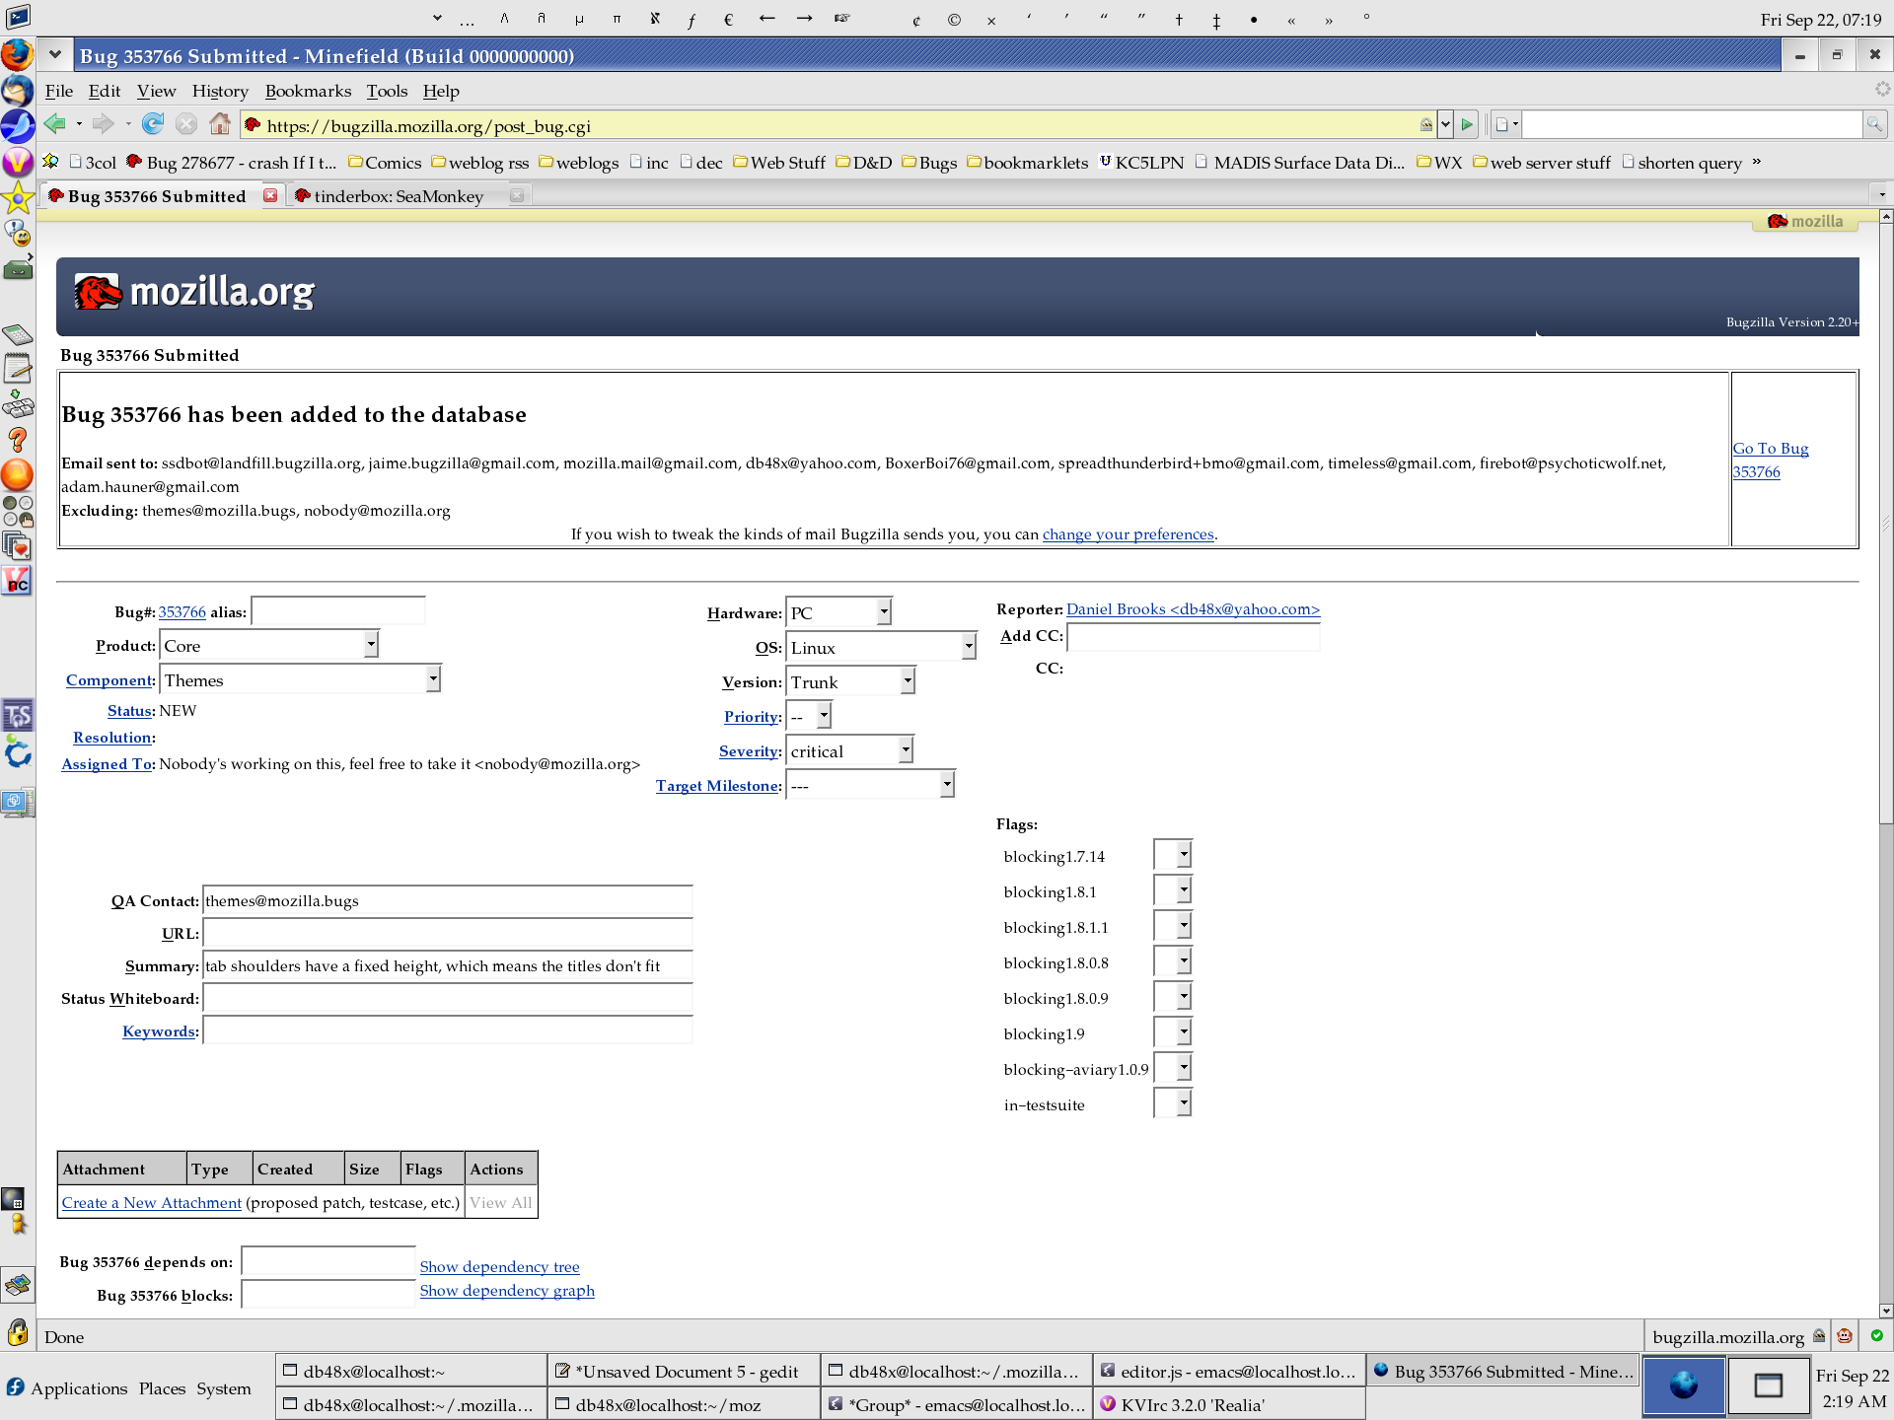Open the Places menu in bottom panel
Viewport: 1894px width, 1420px height.
coord(162,1387)
